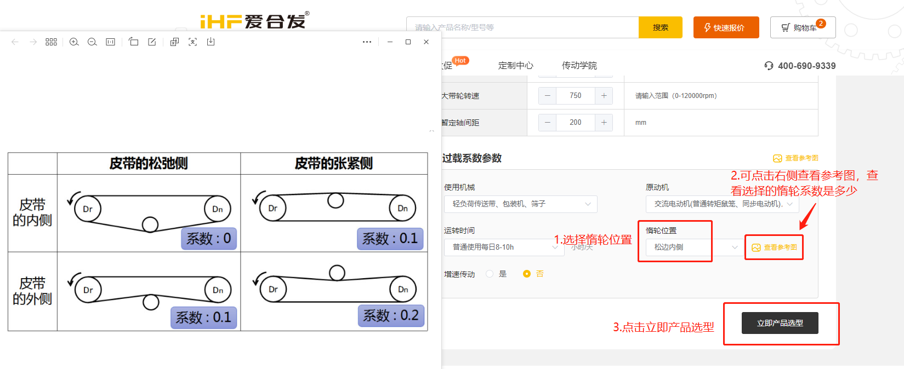Select 是 for 增速传动
Screen dimensions: 904x369
[490, 274]
